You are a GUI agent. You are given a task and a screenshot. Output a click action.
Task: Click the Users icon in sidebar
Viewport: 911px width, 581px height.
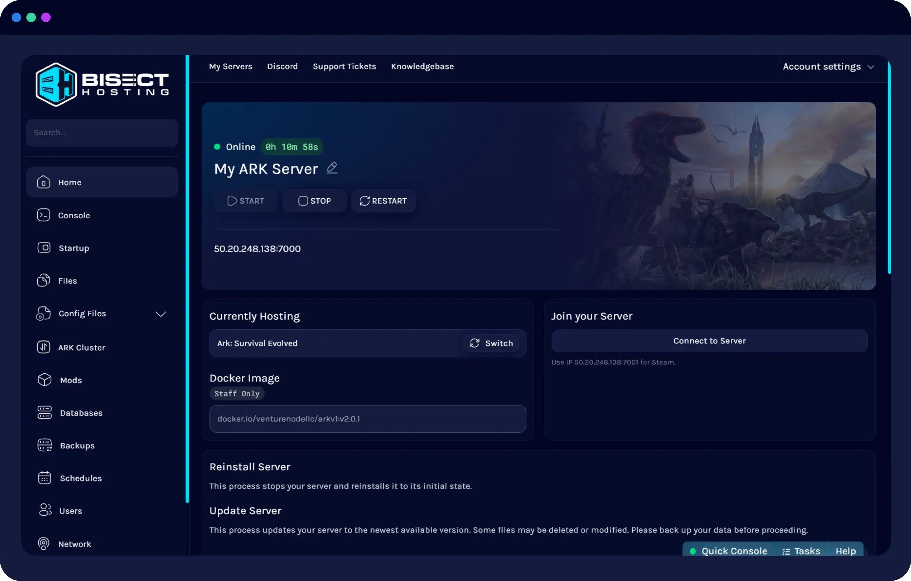[45, 510]
